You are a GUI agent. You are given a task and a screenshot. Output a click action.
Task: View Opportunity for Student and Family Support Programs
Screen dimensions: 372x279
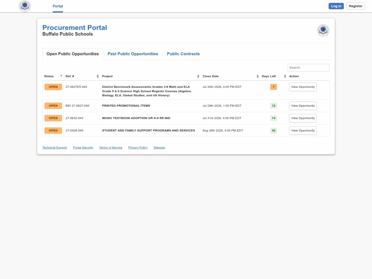303,130
